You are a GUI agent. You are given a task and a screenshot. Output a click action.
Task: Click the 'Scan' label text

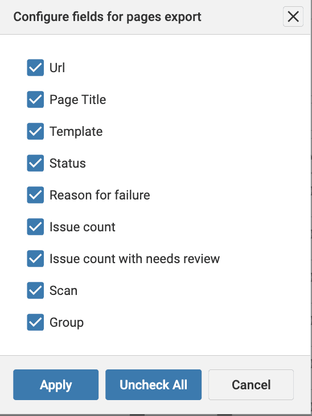click(64, 291)
